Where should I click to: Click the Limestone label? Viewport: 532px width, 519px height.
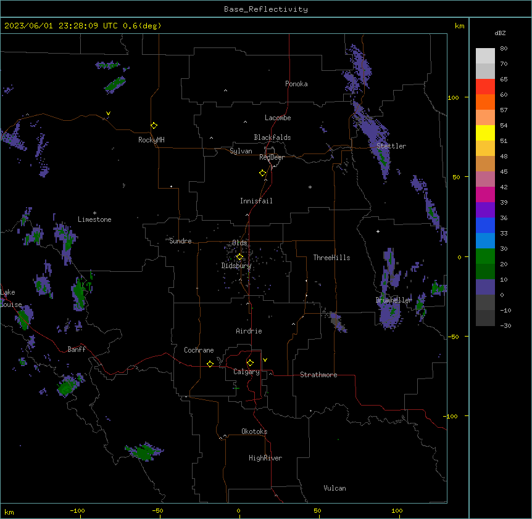(94, 219)
